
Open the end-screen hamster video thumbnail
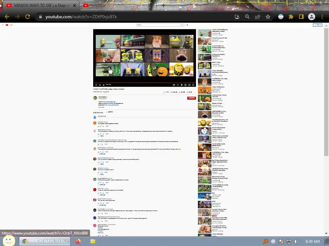pos(157,42)
